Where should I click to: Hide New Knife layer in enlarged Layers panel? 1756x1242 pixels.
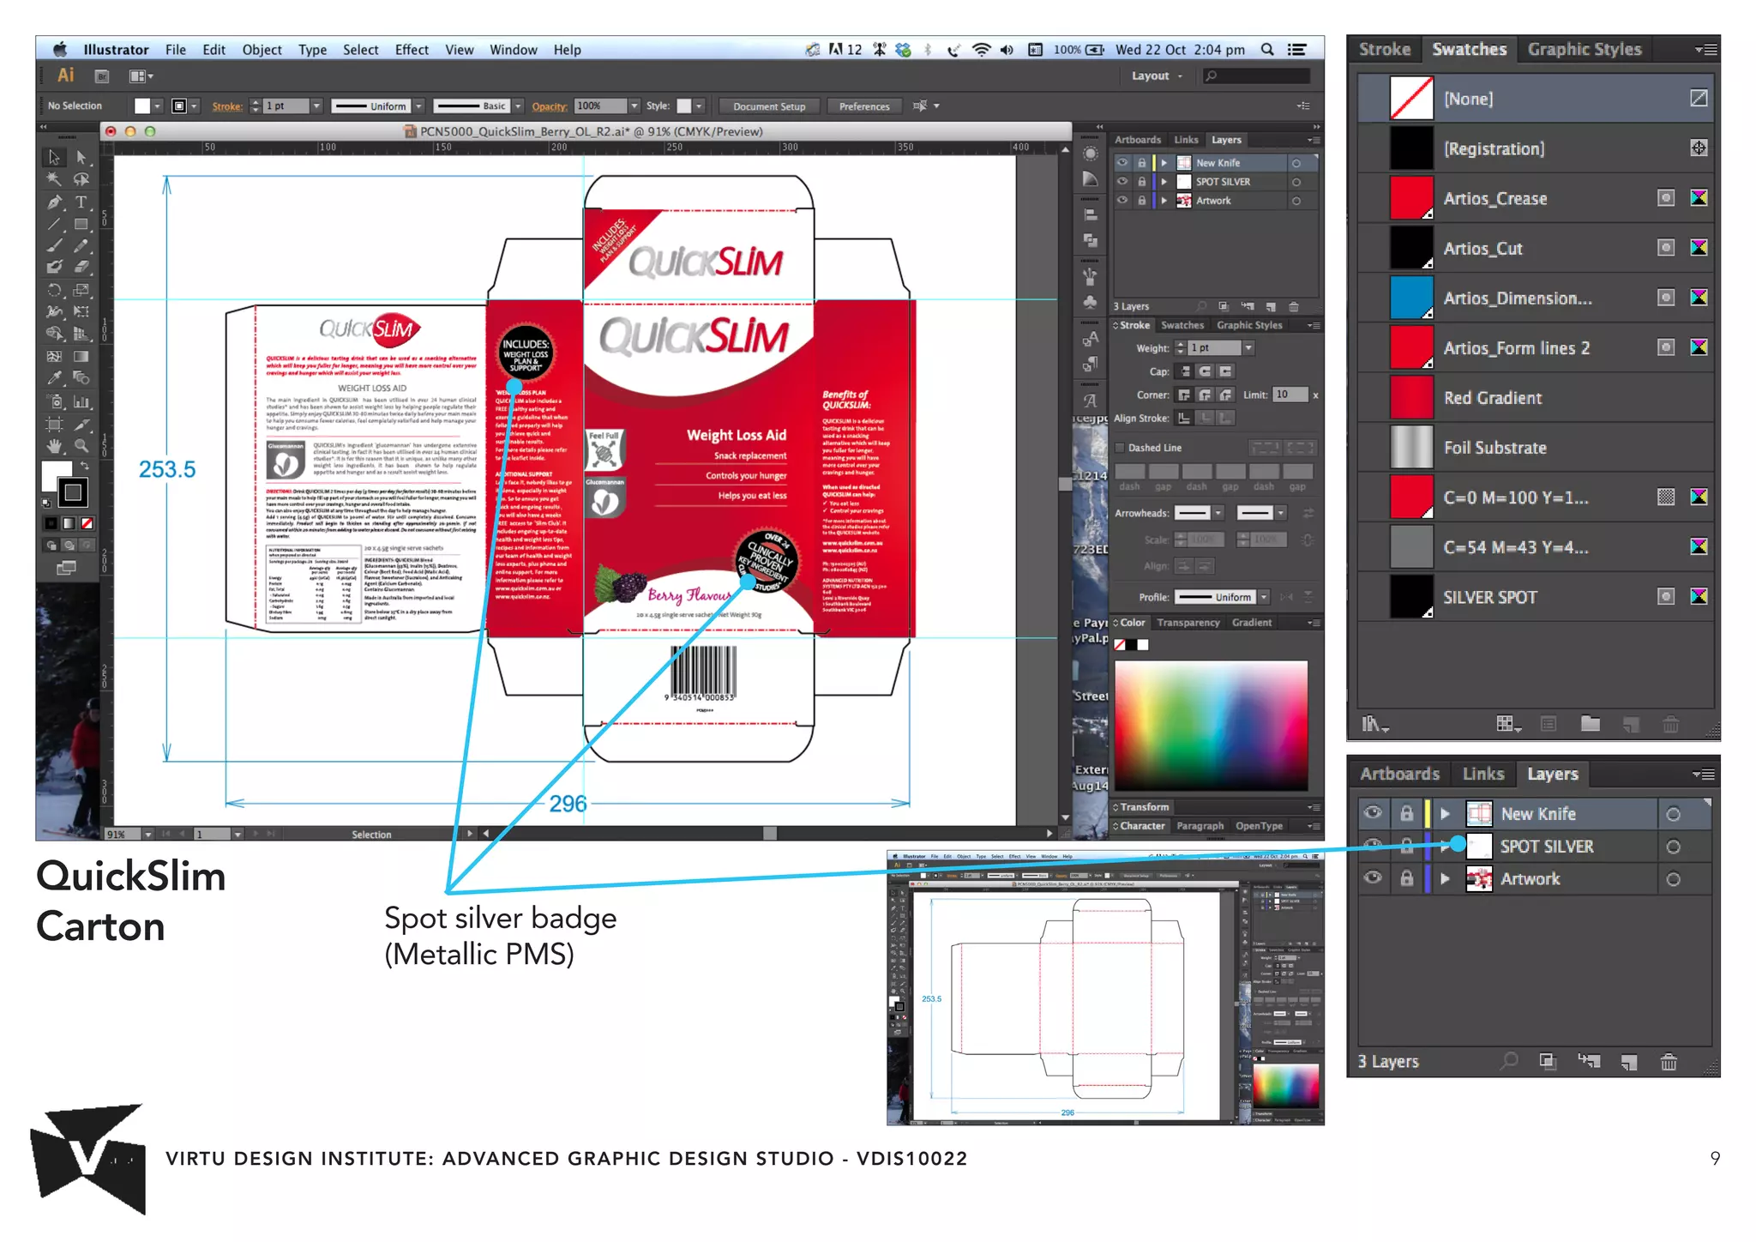pyautogui.click(x=1373, y=813)
